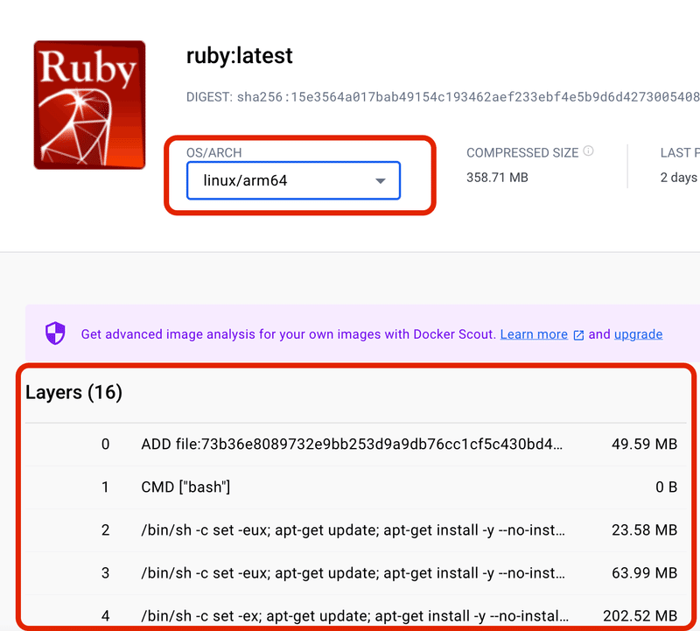Viewport: 700px width, 631px height.
Task: Open Learn more via the external link icon
Action: tap(577, 333)
